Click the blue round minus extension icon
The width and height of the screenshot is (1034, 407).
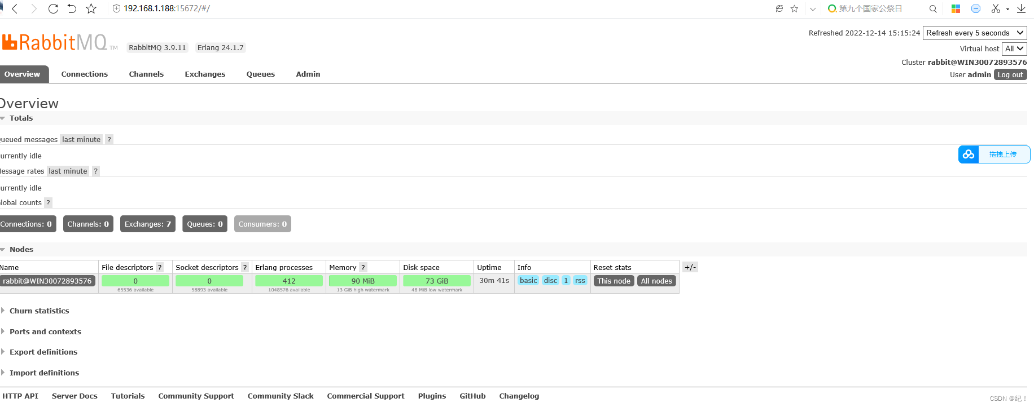tap(976, 8)
